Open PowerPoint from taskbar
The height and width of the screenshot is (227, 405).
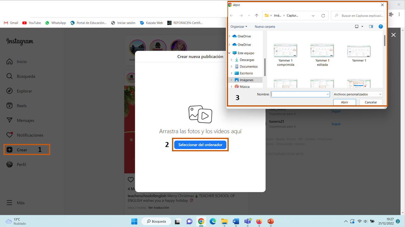(271, 221)
